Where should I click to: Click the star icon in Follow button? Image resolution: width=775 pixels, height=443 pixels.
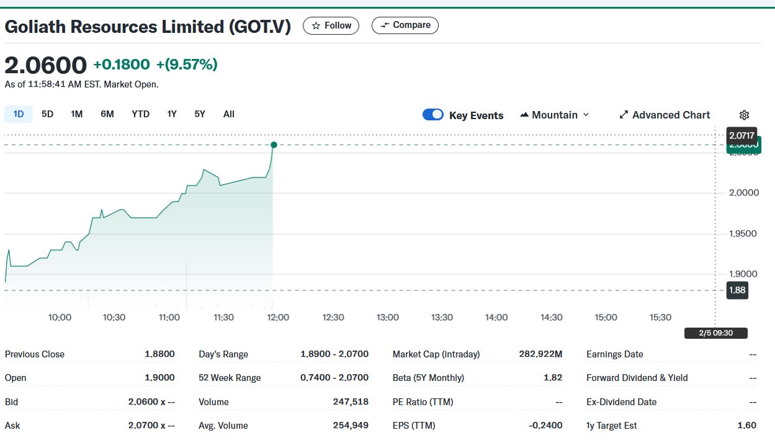[x=316, y=25]
